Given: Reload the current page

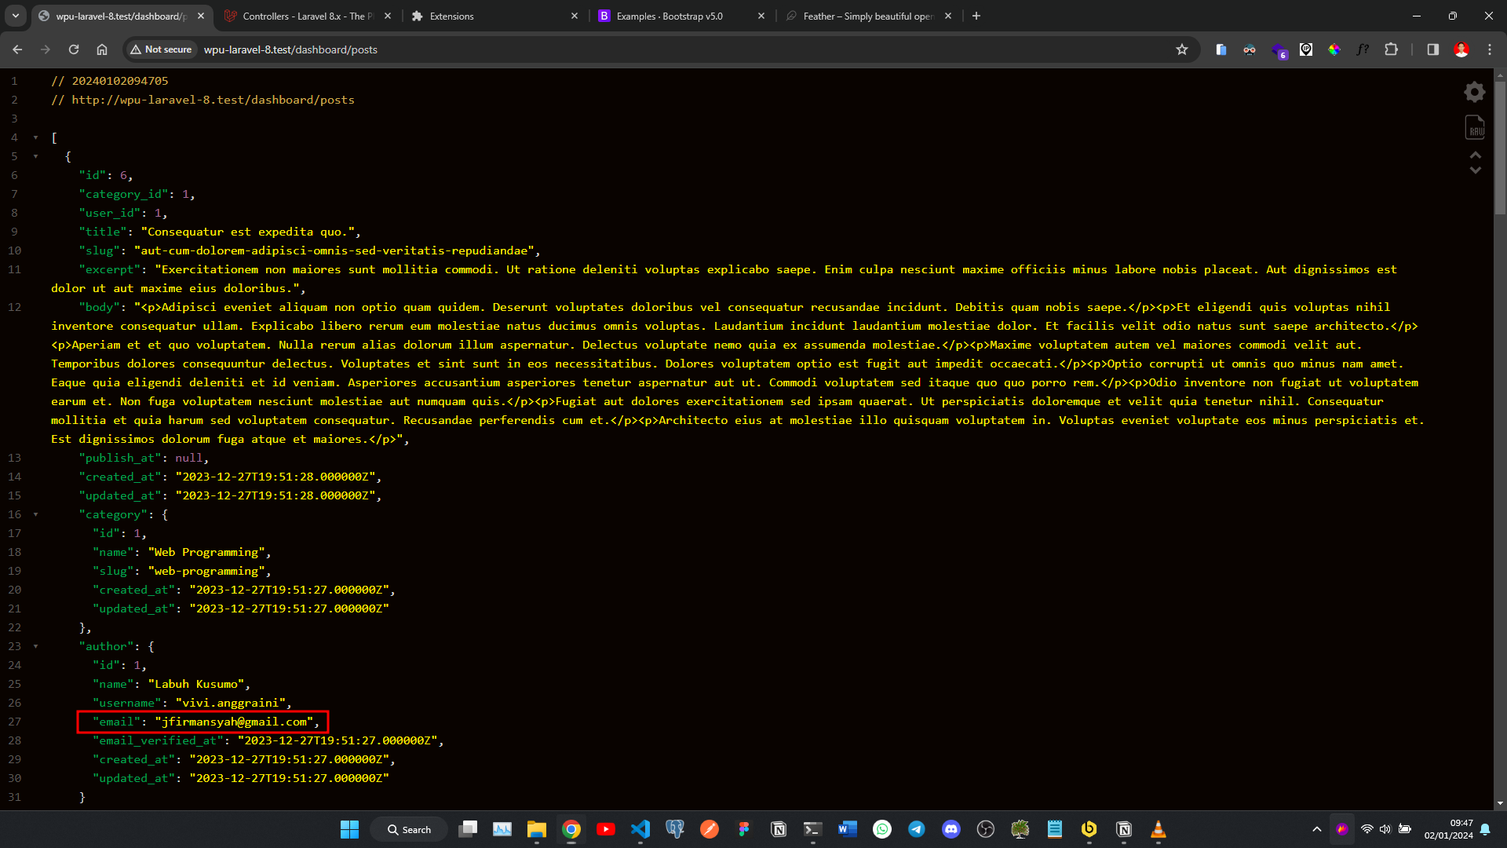Looking at the screenshot, I should coord(74,49).
